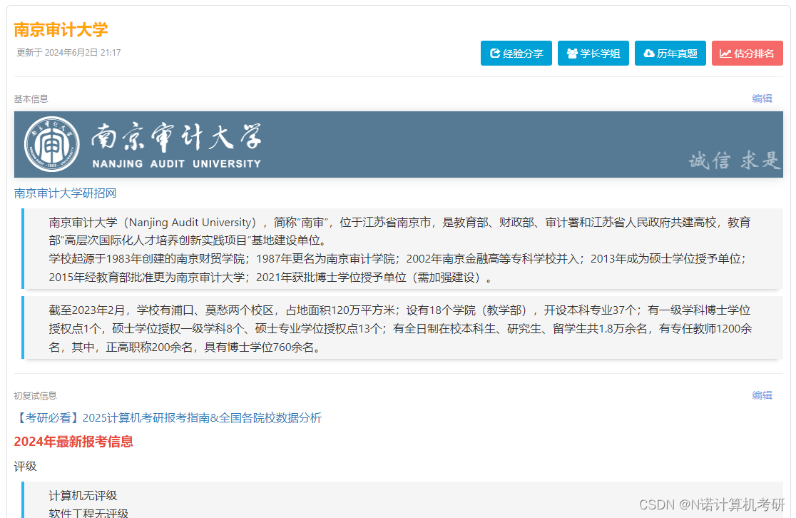Click the 历年真题 download button

[670, 54]
